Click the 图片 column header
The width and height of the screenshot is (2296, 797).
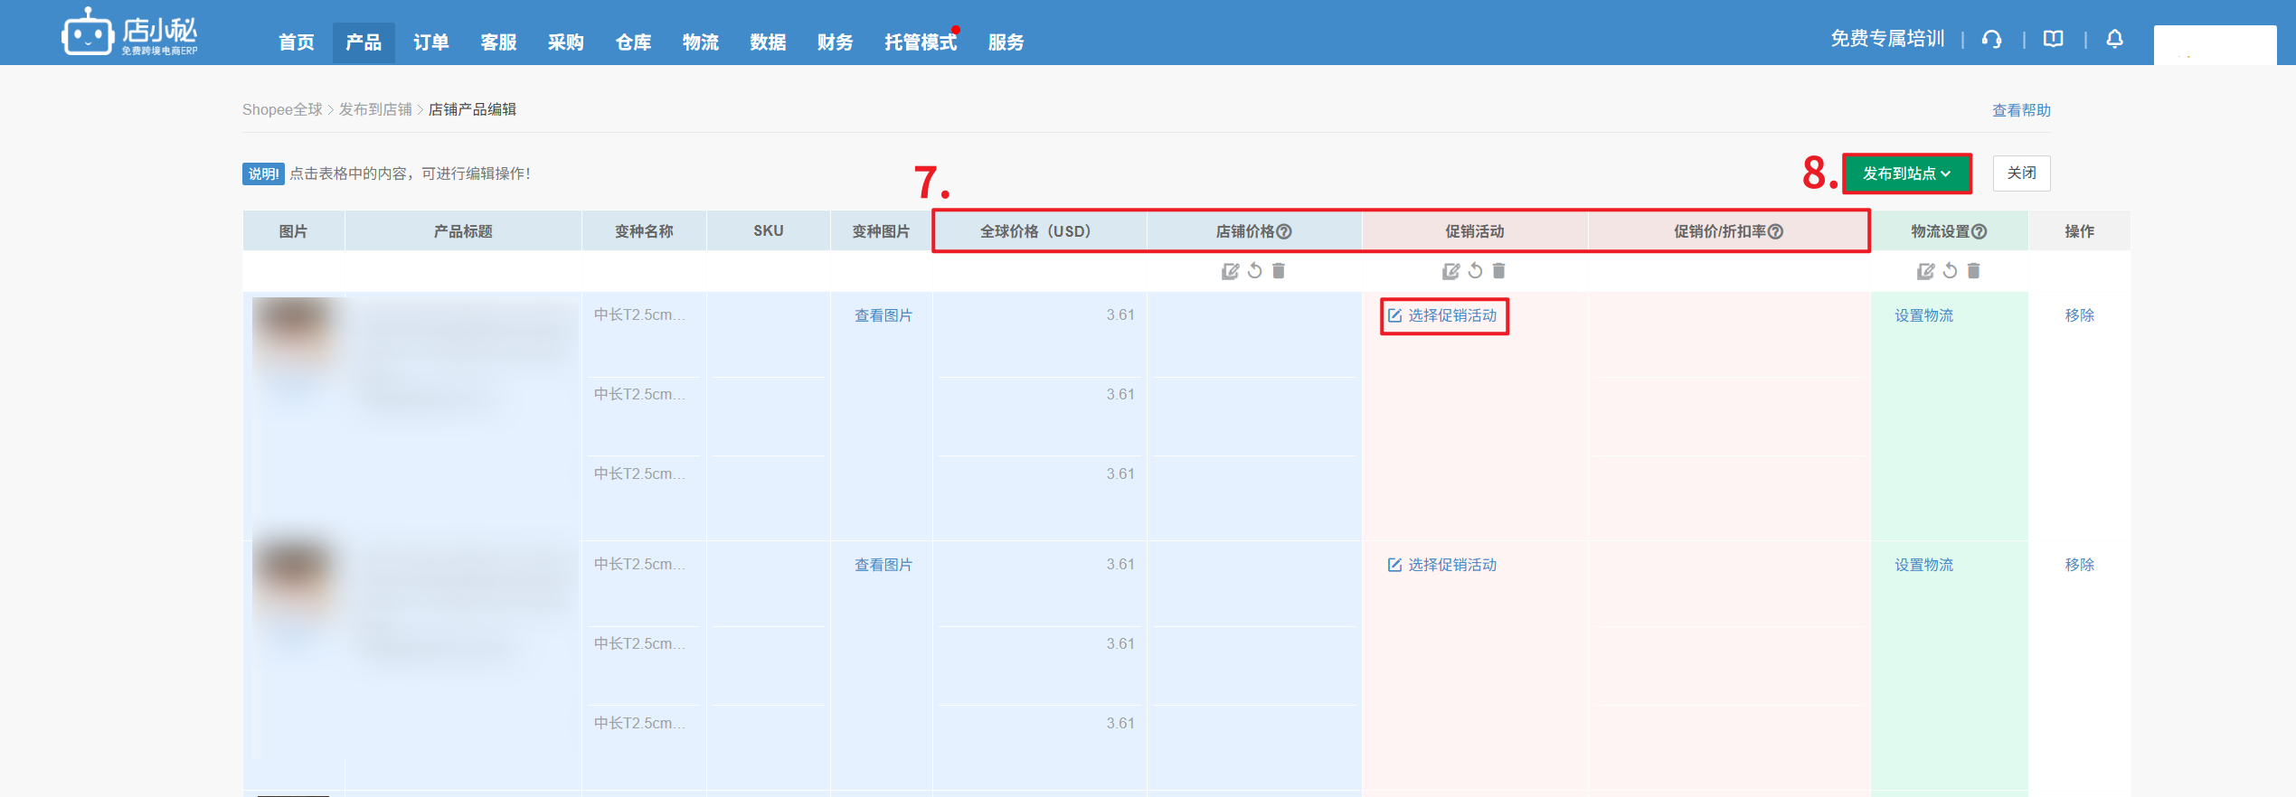tap(293, 231)
